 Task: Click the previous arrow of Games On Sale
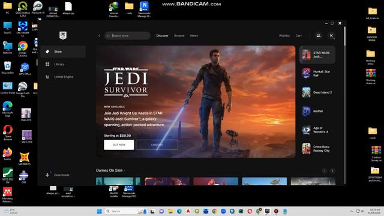pyautogui.click(x=324, y=170)
